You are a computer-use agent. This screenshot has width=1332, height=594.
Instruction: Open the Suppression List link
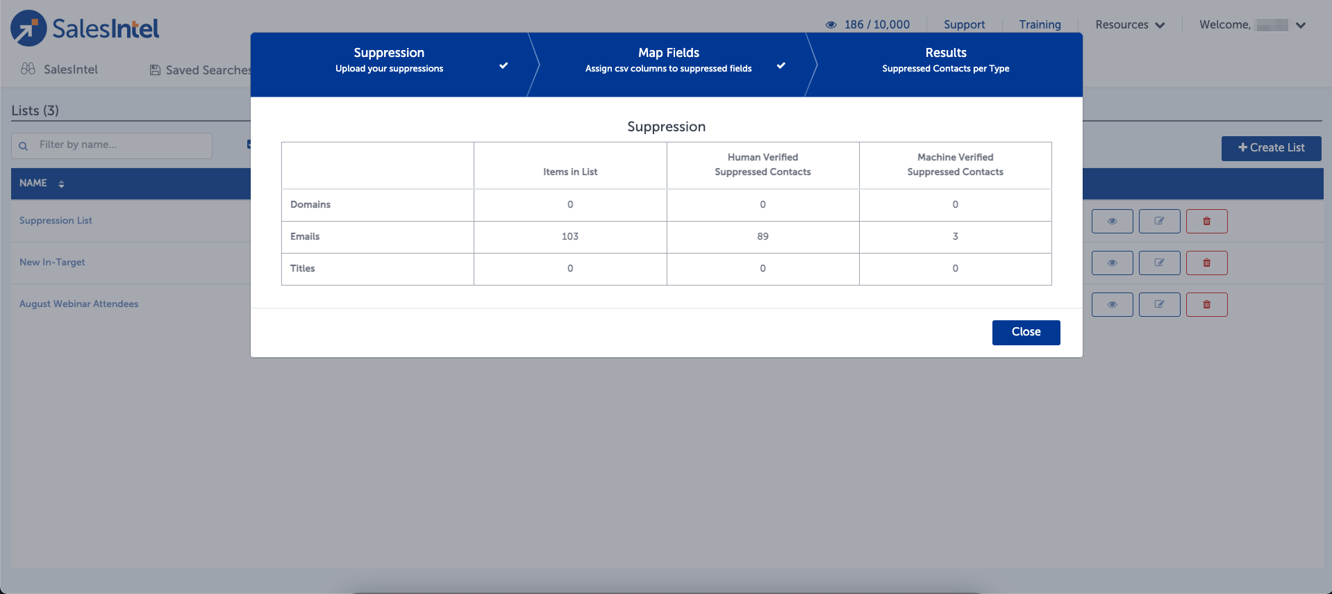[x=56, y=221]
